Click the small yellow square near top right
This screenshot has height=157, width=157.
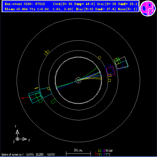pyautogui.click(x=99, y=57)
